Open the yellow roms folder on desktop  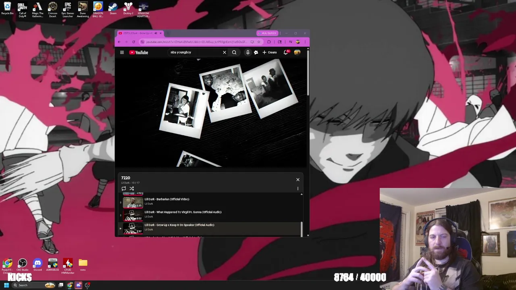[83, 265]
